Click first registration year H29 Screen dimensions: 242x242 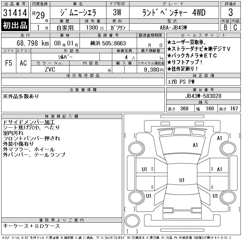[39, 15]
